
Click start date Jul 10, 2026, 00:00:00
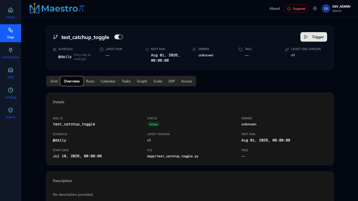click(x=77, y=156)
